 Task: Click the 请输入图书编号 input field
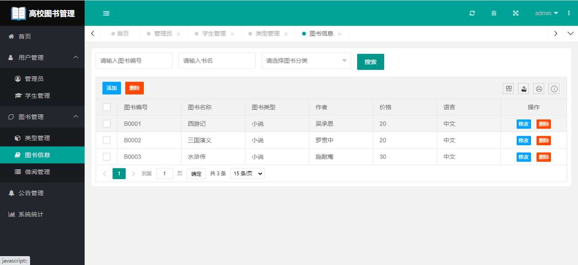coord(134,61)
